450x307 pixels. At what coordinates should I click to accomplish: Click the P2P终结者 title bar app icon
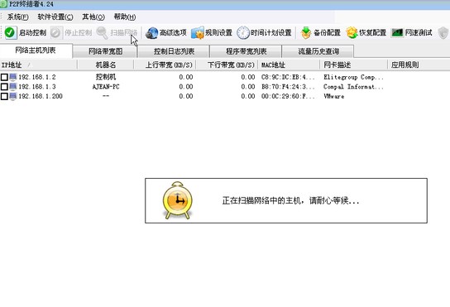click(3, 4)
